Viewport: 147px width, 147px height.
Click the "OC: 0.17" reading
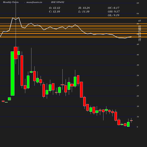click(113, 8)
